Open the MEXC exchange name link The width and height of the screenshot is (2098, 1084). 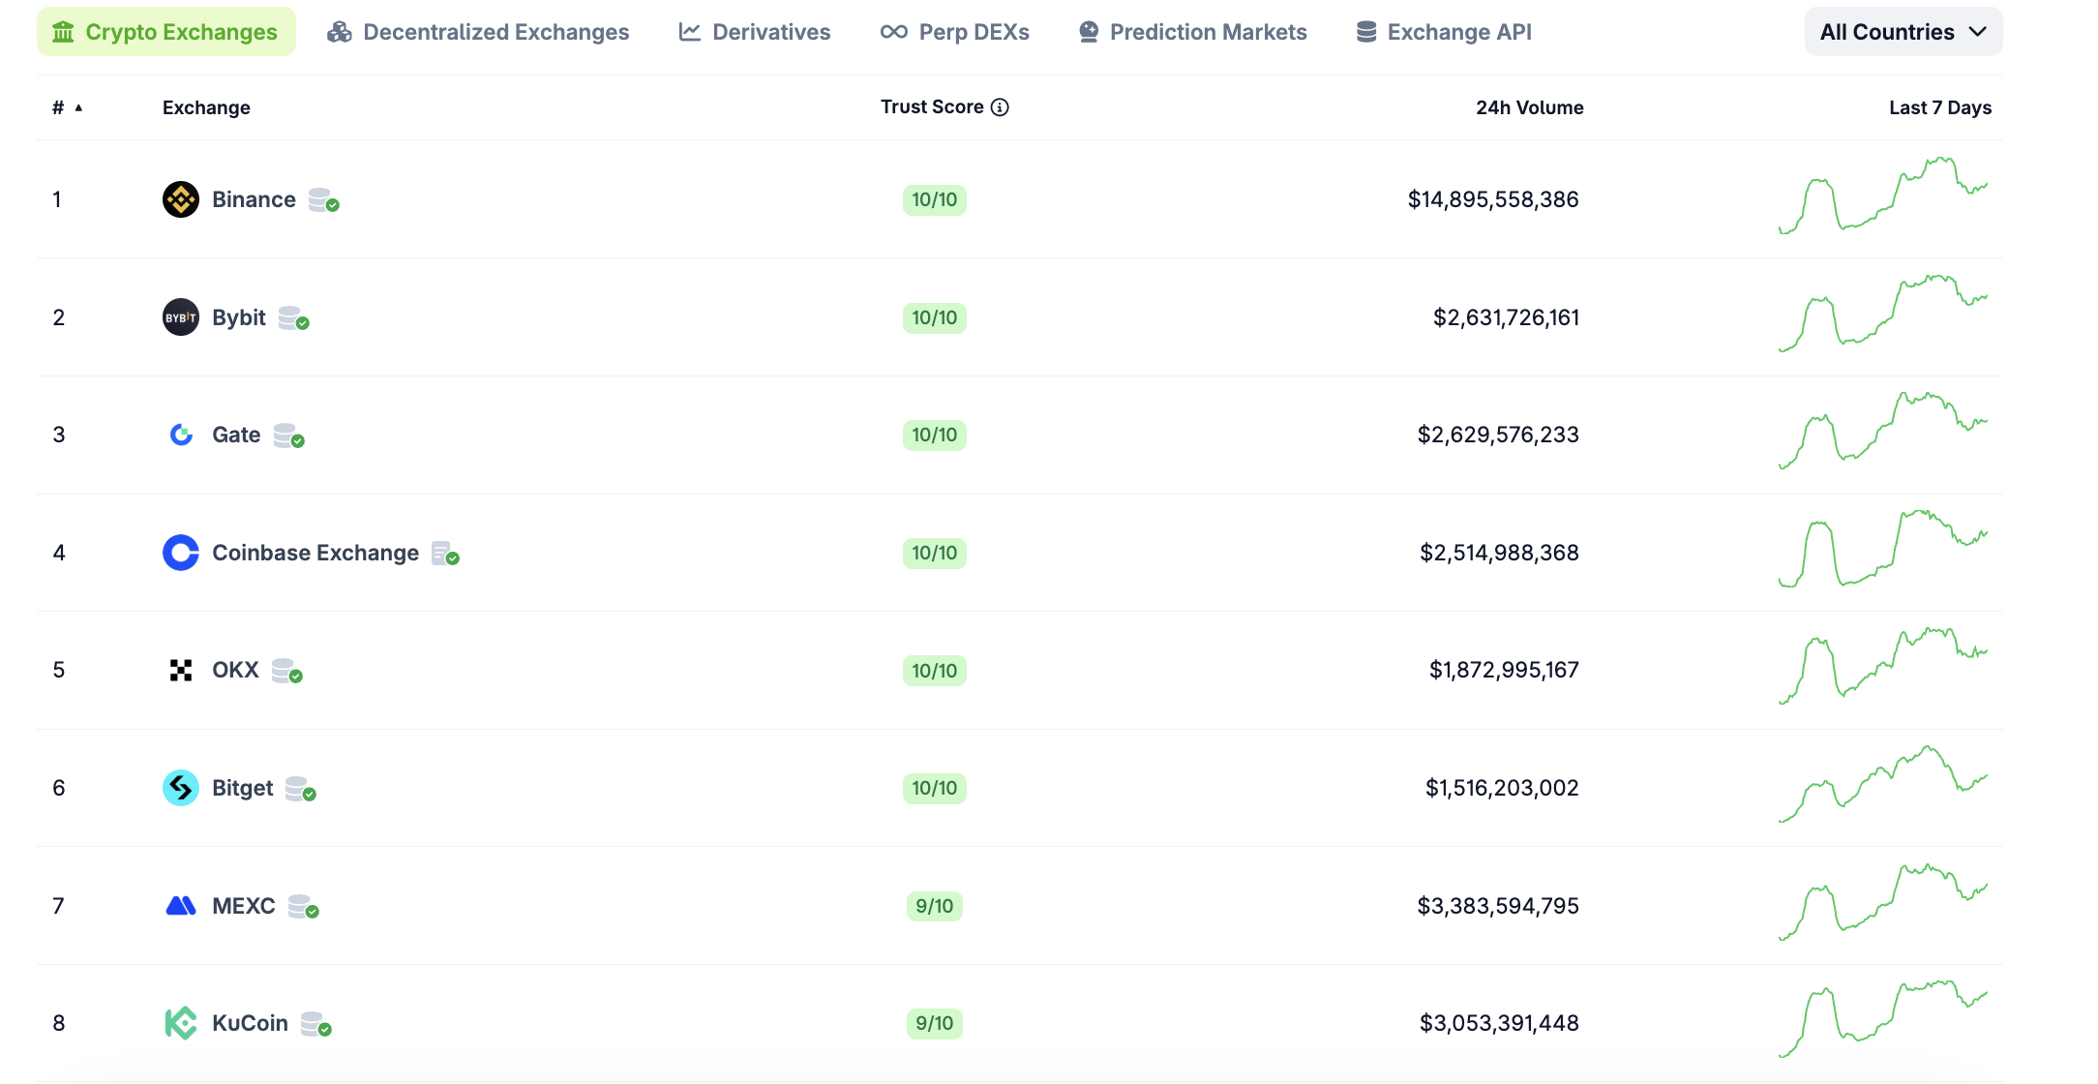coord(243,906)
